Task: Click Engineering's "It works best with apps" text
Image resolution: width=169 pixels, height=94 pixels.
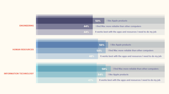Action: pyautogui.click(x=126, y=32)
